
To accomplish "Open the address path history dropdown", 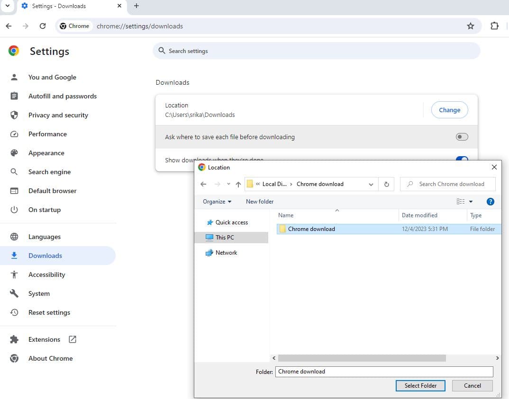I will point(371,184).
